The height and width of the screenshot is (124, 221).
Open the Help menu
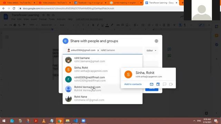(70, 19)
